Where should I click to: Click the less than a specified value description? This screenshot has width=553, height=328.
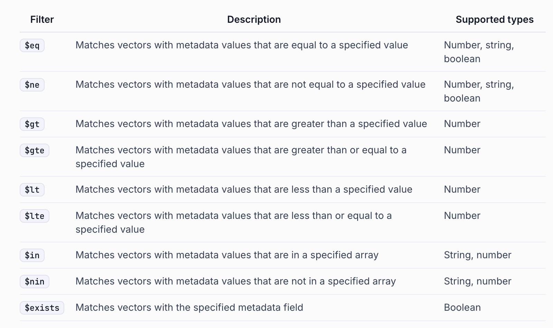click(x=244, y=190)
